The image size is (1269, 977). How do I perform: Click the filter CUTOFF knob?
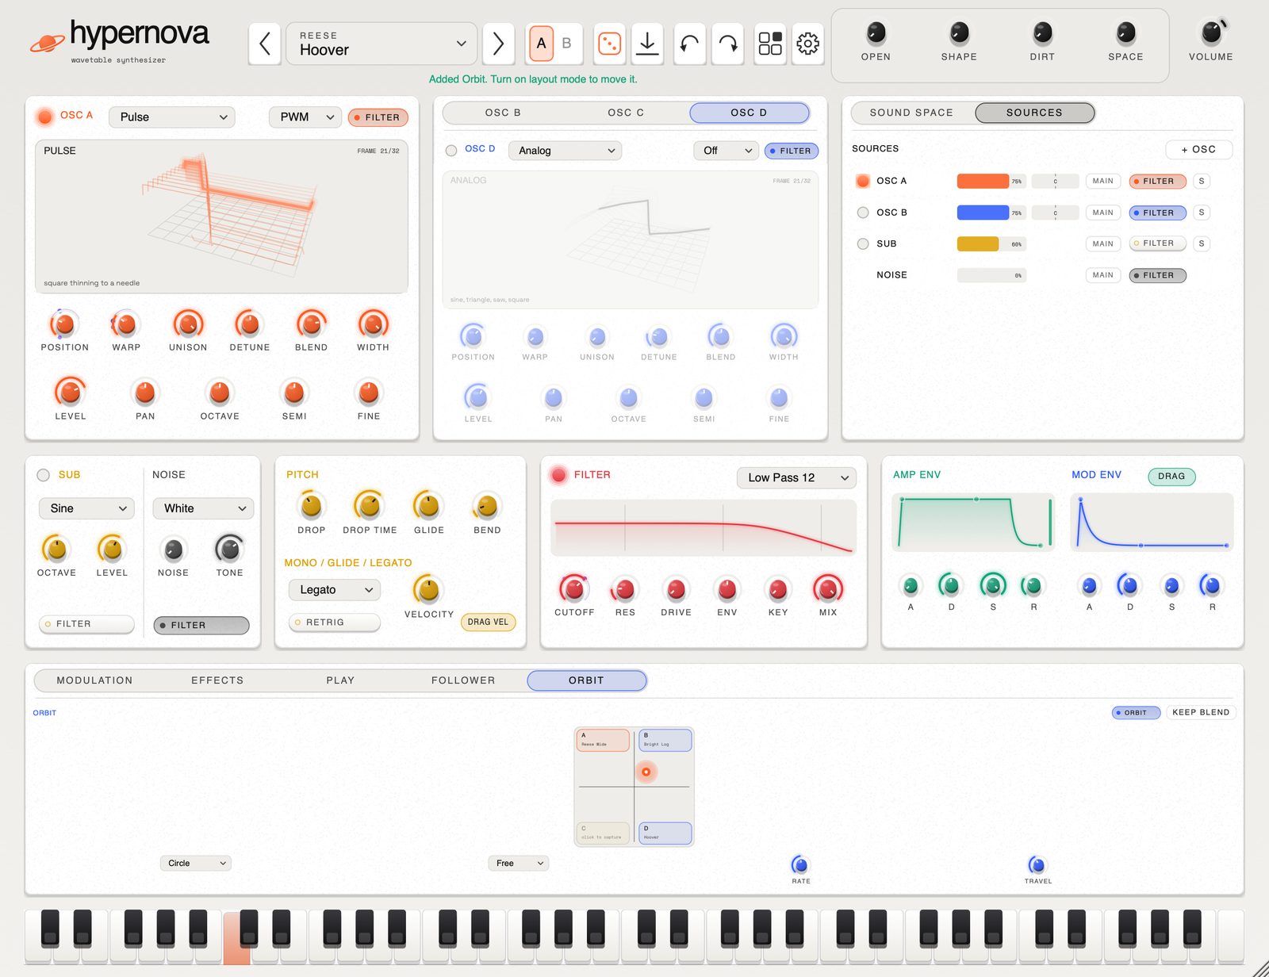coord(573,588)
